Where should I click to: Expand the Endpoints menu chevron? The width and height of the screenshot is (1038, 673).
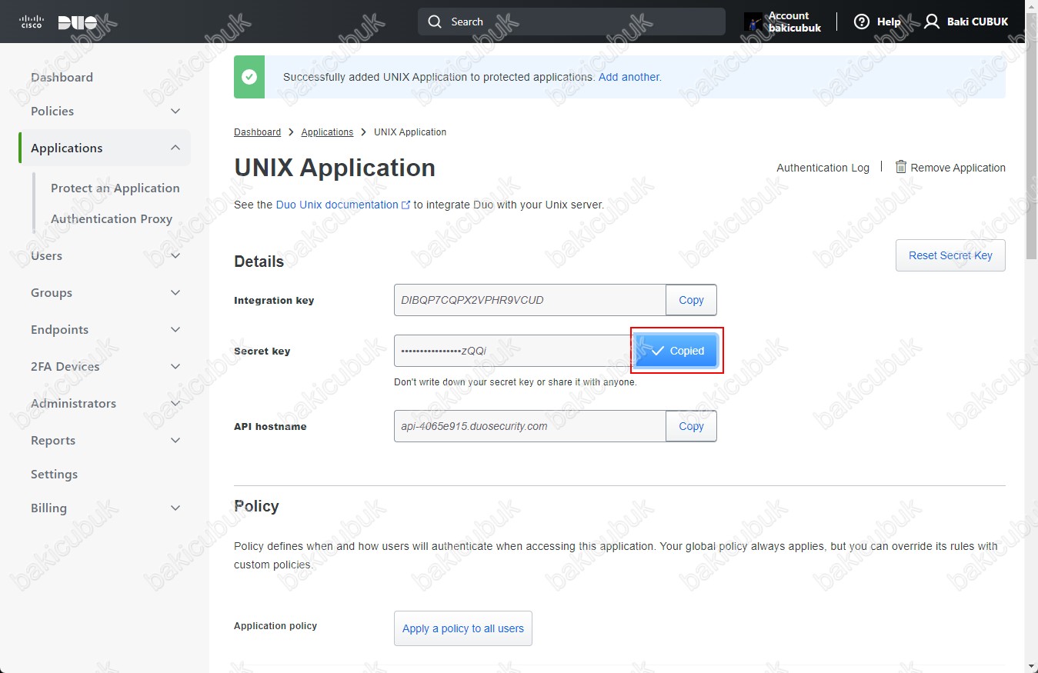(x=175, y=330)
